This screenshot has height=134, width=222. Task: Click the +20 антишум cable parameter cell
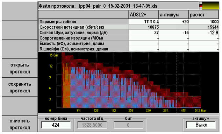click(174, 22)
